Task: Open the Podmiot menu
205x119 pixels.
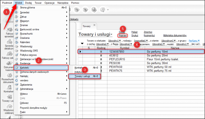Action: pos(7,3)
